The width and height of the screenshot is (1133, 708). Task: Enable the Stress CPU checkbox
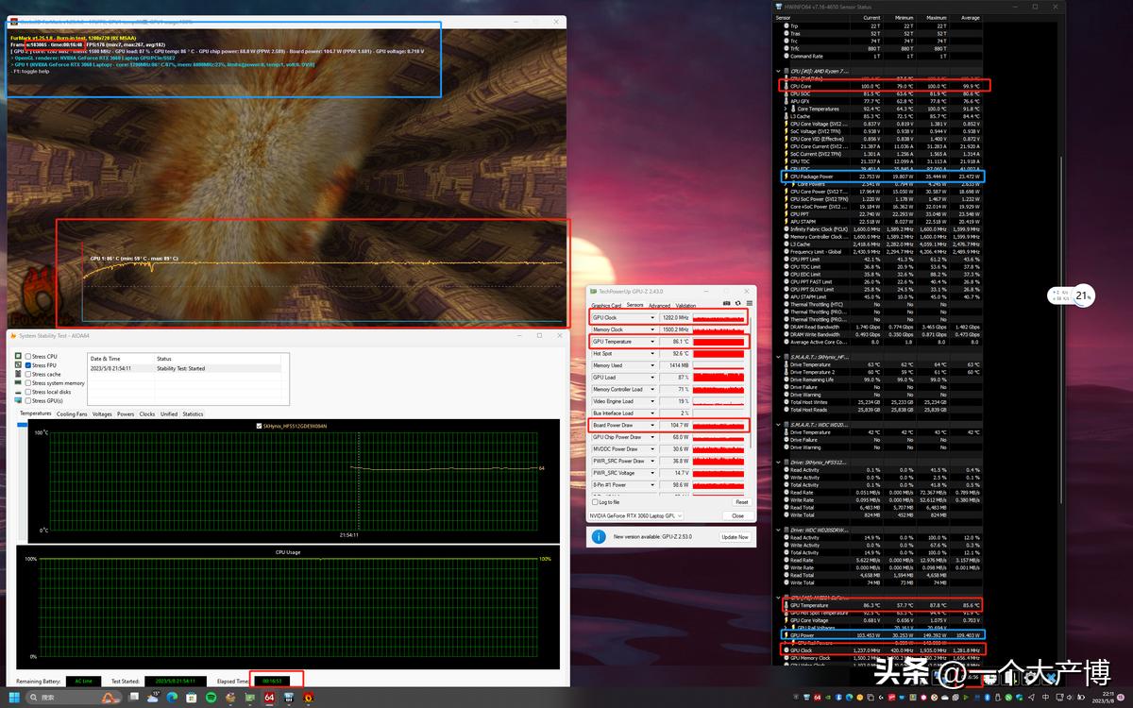[28, 356]
